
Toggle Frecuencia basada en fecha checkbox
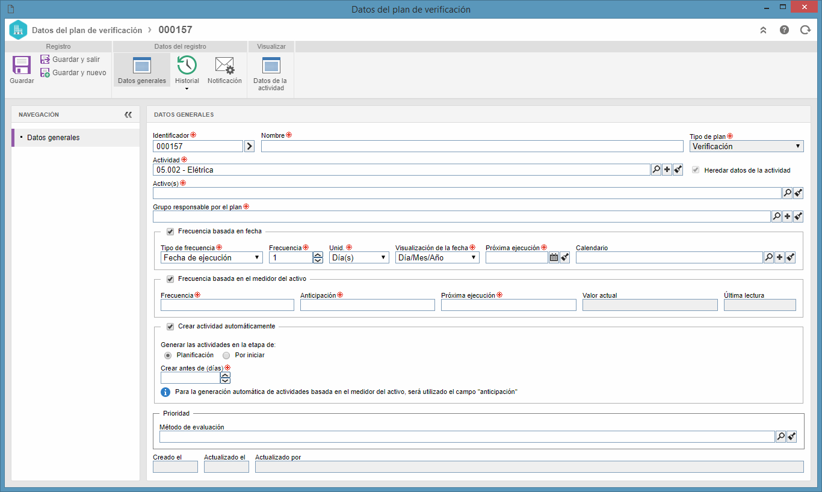[170, 231]
